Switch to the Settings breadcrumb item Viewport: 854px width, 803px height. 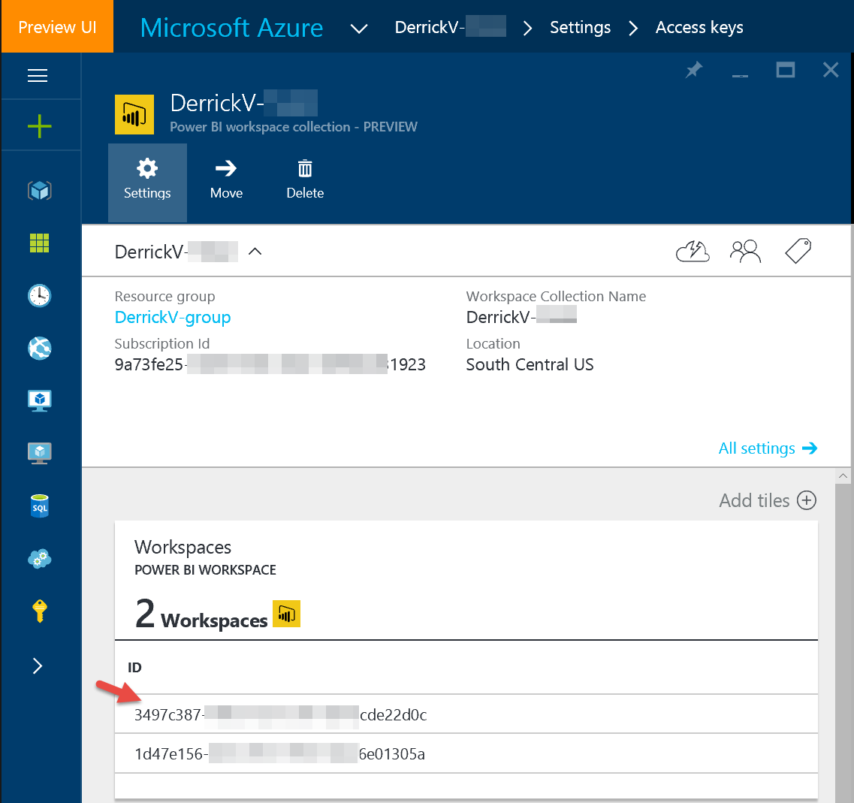(580, 27)
